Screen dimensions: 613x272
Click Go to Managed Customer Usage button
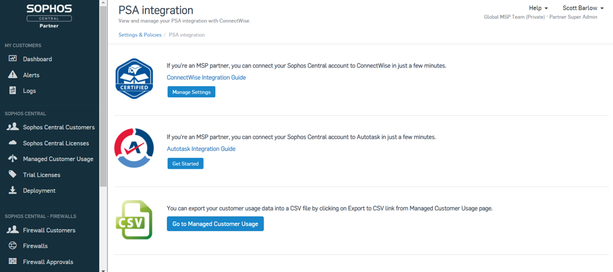pos(215,224)
